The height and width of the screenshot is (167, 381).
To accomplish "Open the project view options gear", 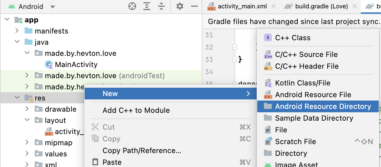I will (x=180, y=6).
